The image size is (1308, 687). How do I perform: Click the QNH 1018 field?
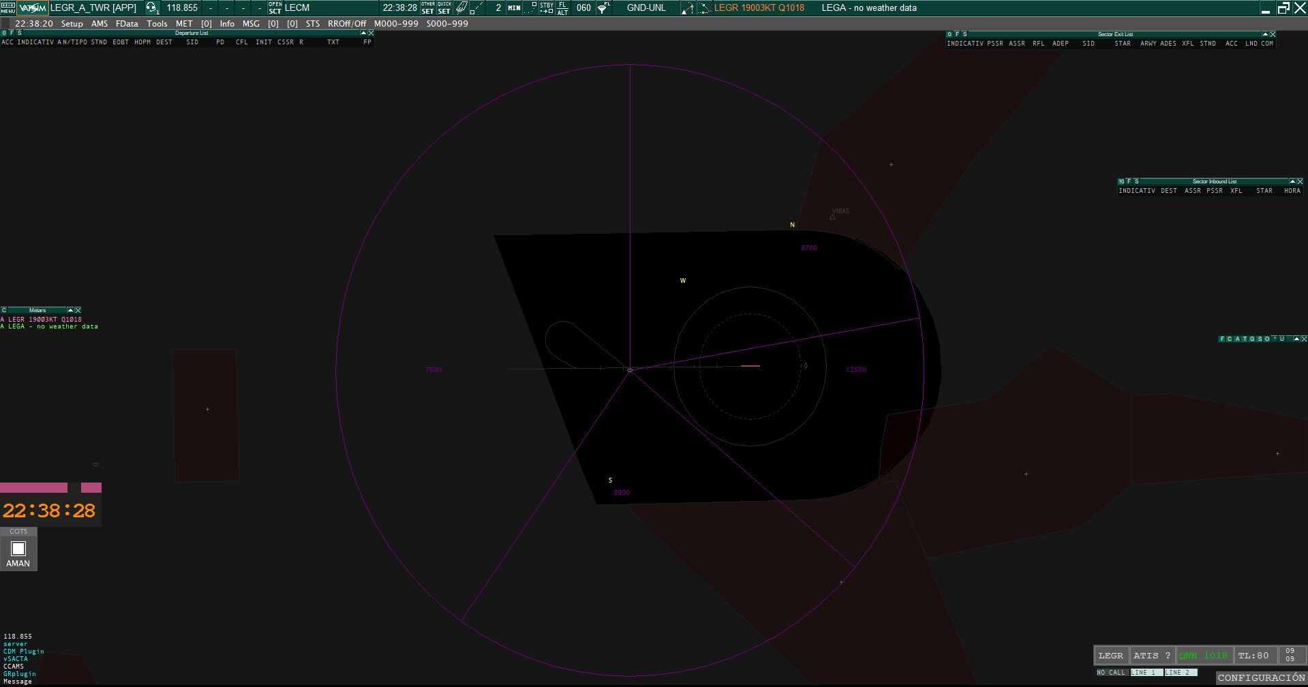pos(1204,656)
